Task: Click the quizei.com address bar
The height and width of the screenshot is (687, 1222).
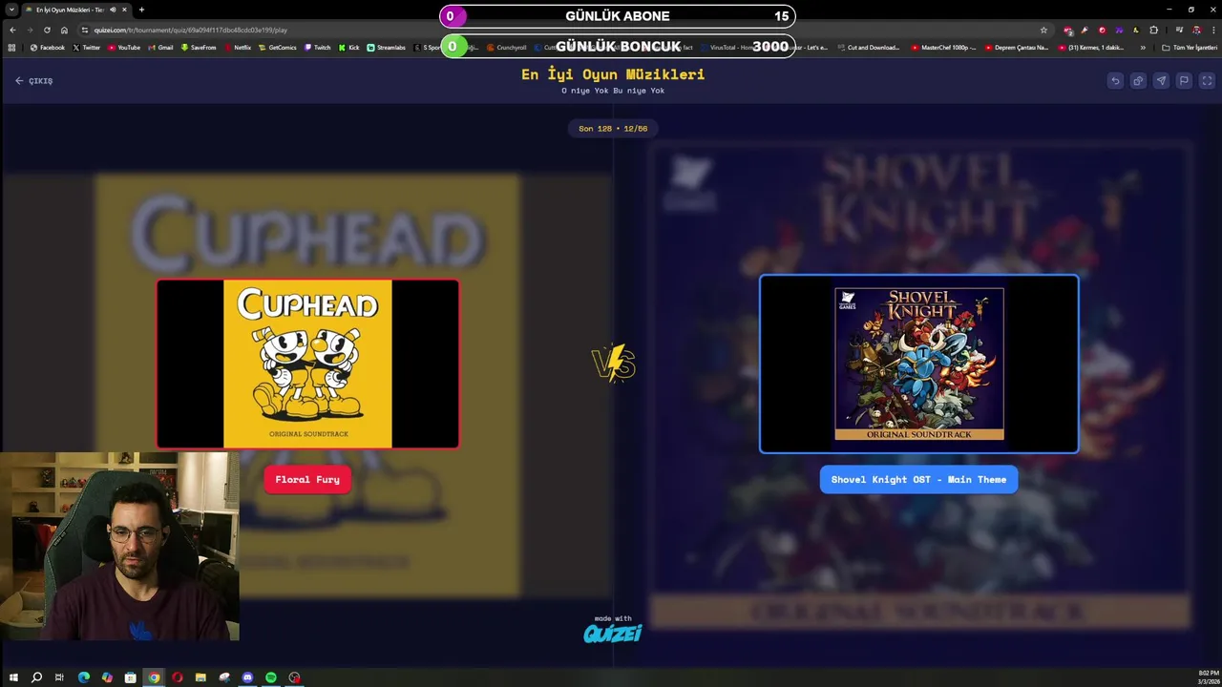Action: tap(563, 30)
